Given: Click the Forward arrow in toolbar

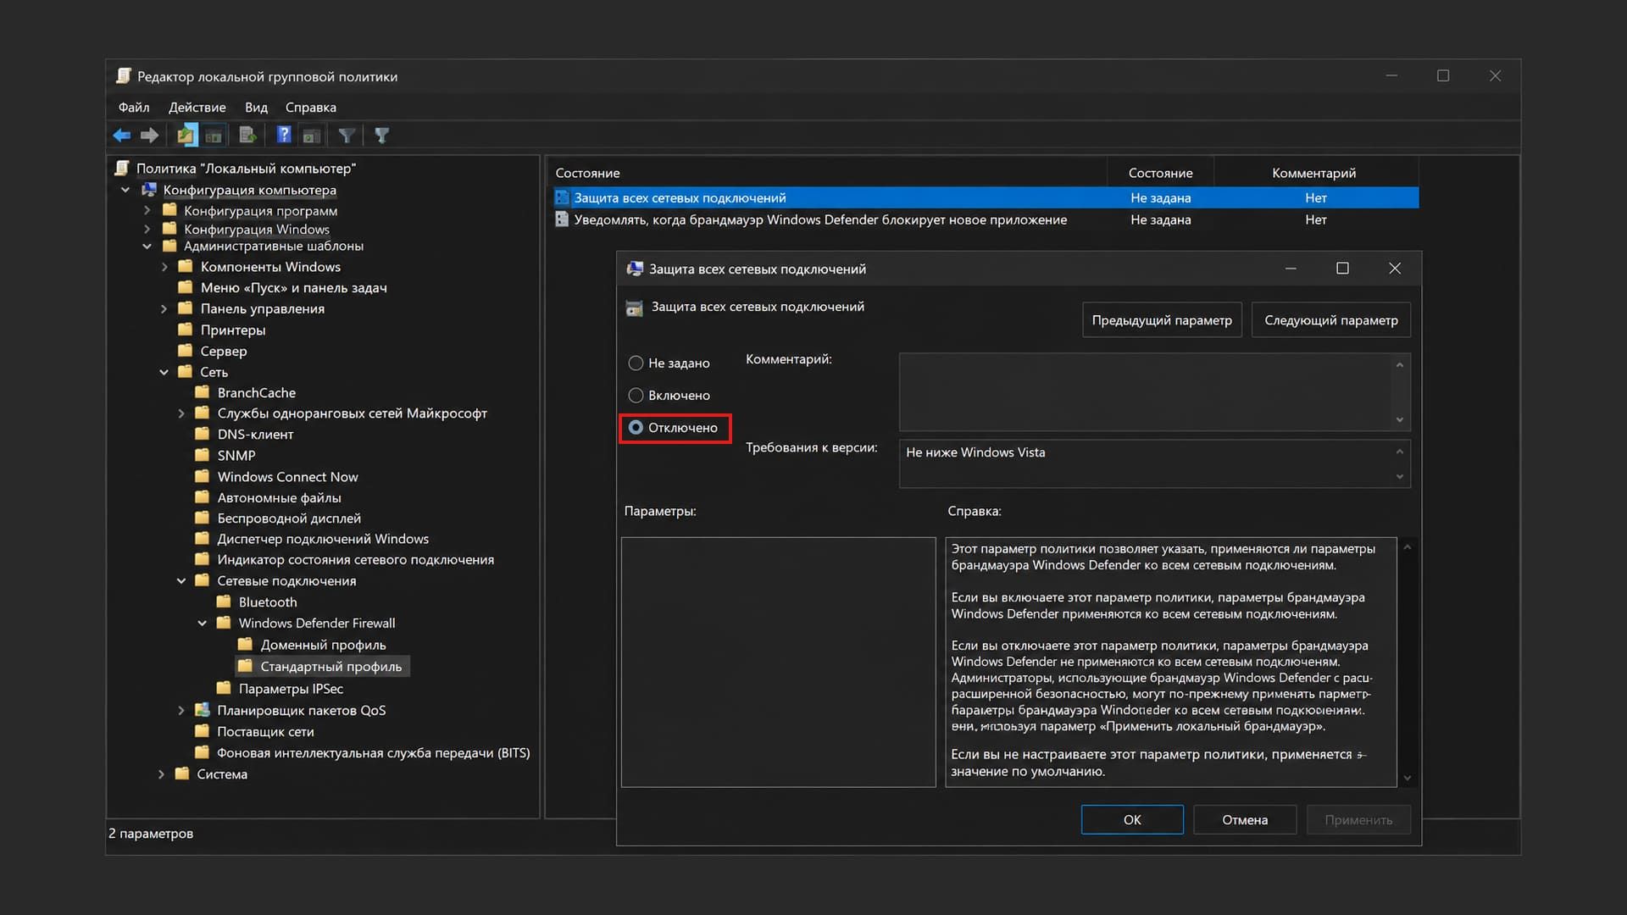Looking at the screenshot, I should [x=149, y=136].
